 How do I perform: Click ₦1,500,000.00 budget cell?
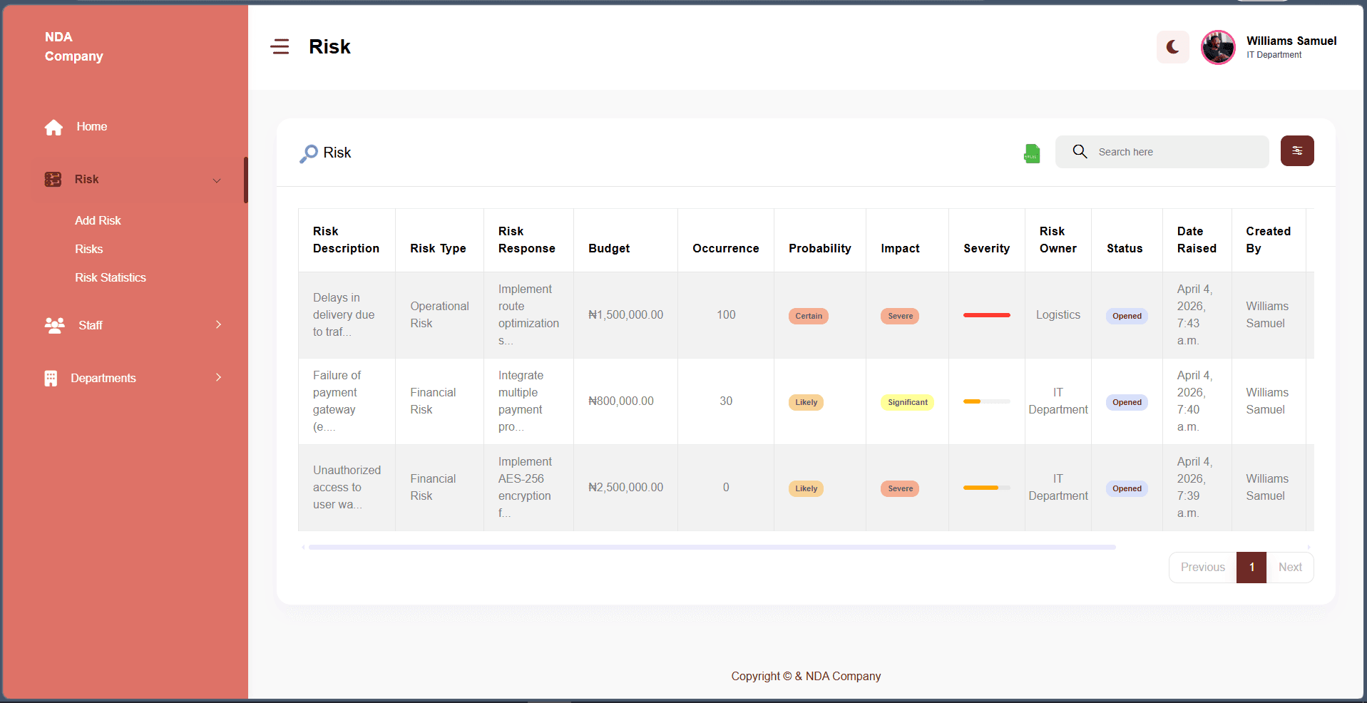pos(625,314)
